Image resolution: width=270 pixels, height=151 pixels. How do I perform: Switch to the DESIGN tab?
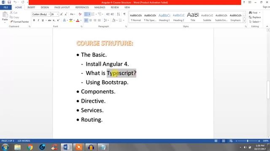tap(45, 8)
